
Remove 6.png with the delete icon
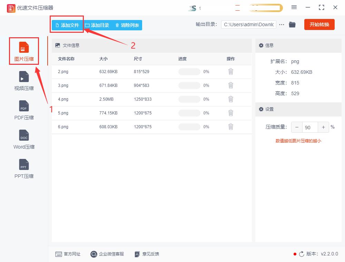(230, 127)
